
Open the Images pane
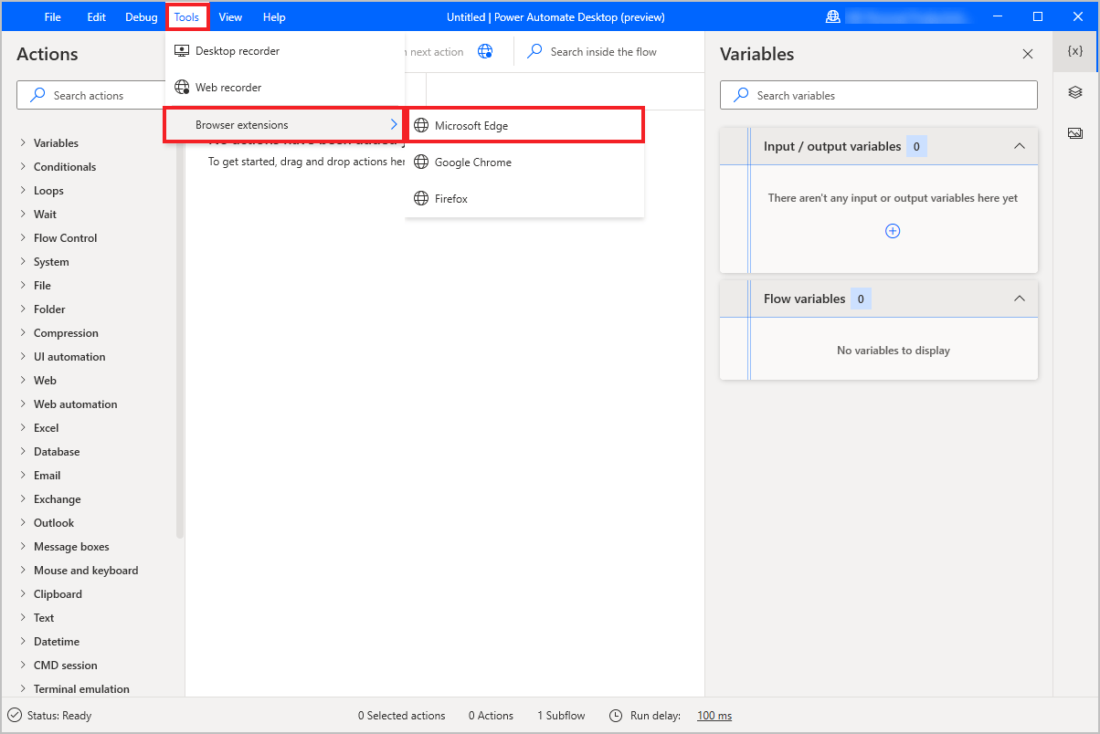click(1075, 132)
